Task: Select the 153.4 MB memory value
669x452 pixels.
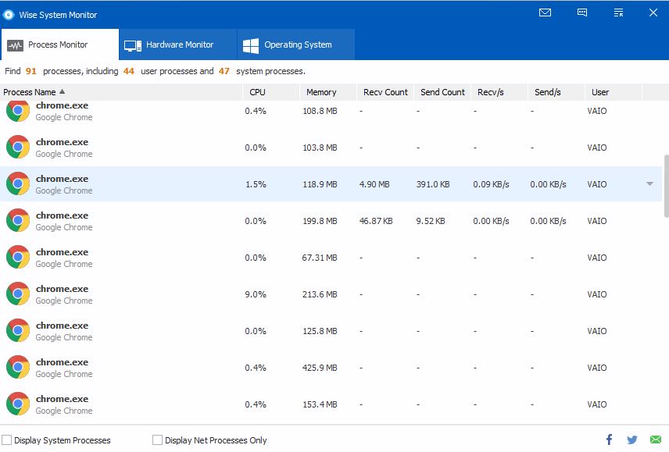Action: point(320,404)
